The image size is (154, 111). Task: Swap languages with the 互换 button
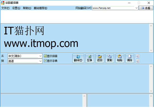pos(90,58)
